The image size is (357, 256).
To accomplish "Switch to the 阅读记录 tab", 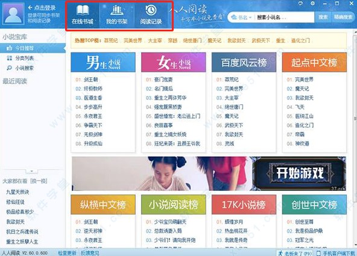I will (x=151, y=15).
